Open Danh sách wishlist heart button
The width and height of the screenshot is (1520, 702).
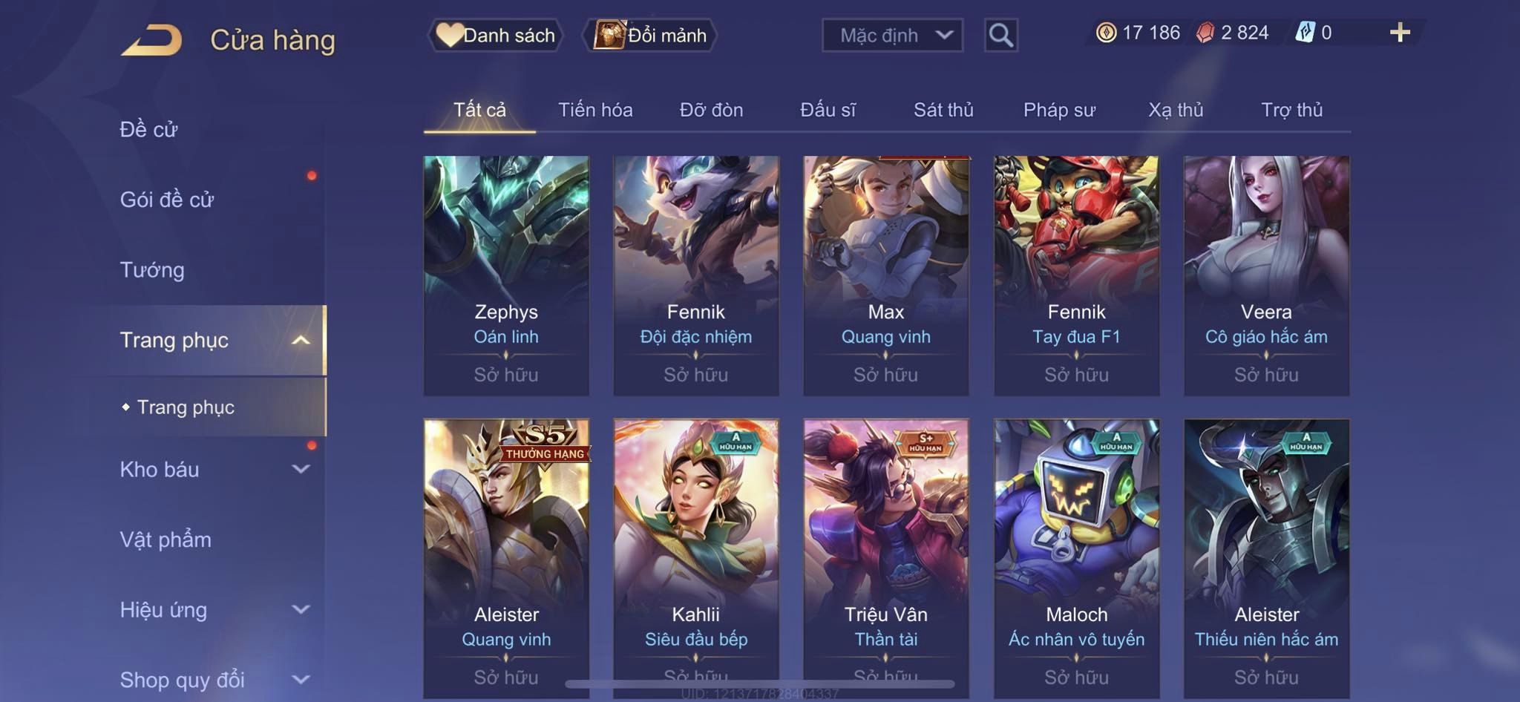[x=495, y=35]
